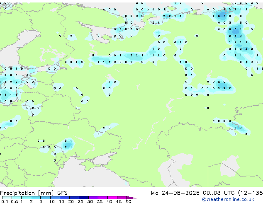Image resolution: width=263 pixels, height=203 pixels.
Task: Select the 5–10 mm legend color swatch
Action: point(45,198)
